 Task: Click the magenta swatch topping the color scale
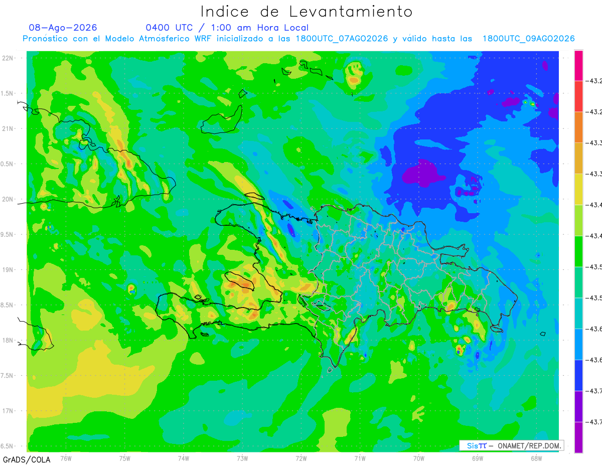(578, 65)
